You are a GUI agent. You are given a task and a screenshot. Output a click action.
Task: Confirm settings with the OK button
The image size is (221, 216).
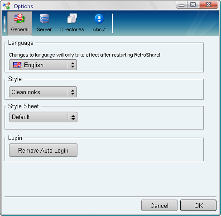click(198, 205)
